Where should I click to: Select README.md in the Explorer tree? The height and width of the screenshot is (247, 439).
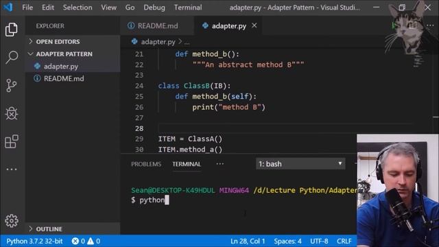[73, 78]
